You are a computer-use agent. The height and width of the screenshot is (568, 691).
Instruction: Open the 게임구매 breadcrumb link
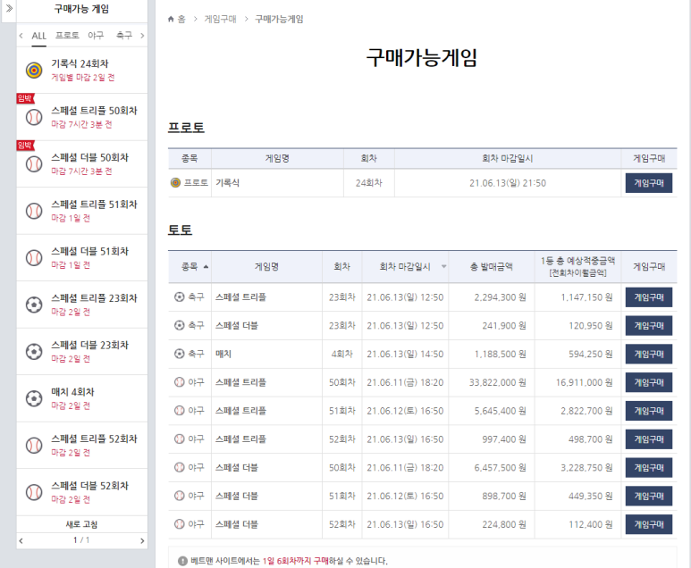(220, 19)
